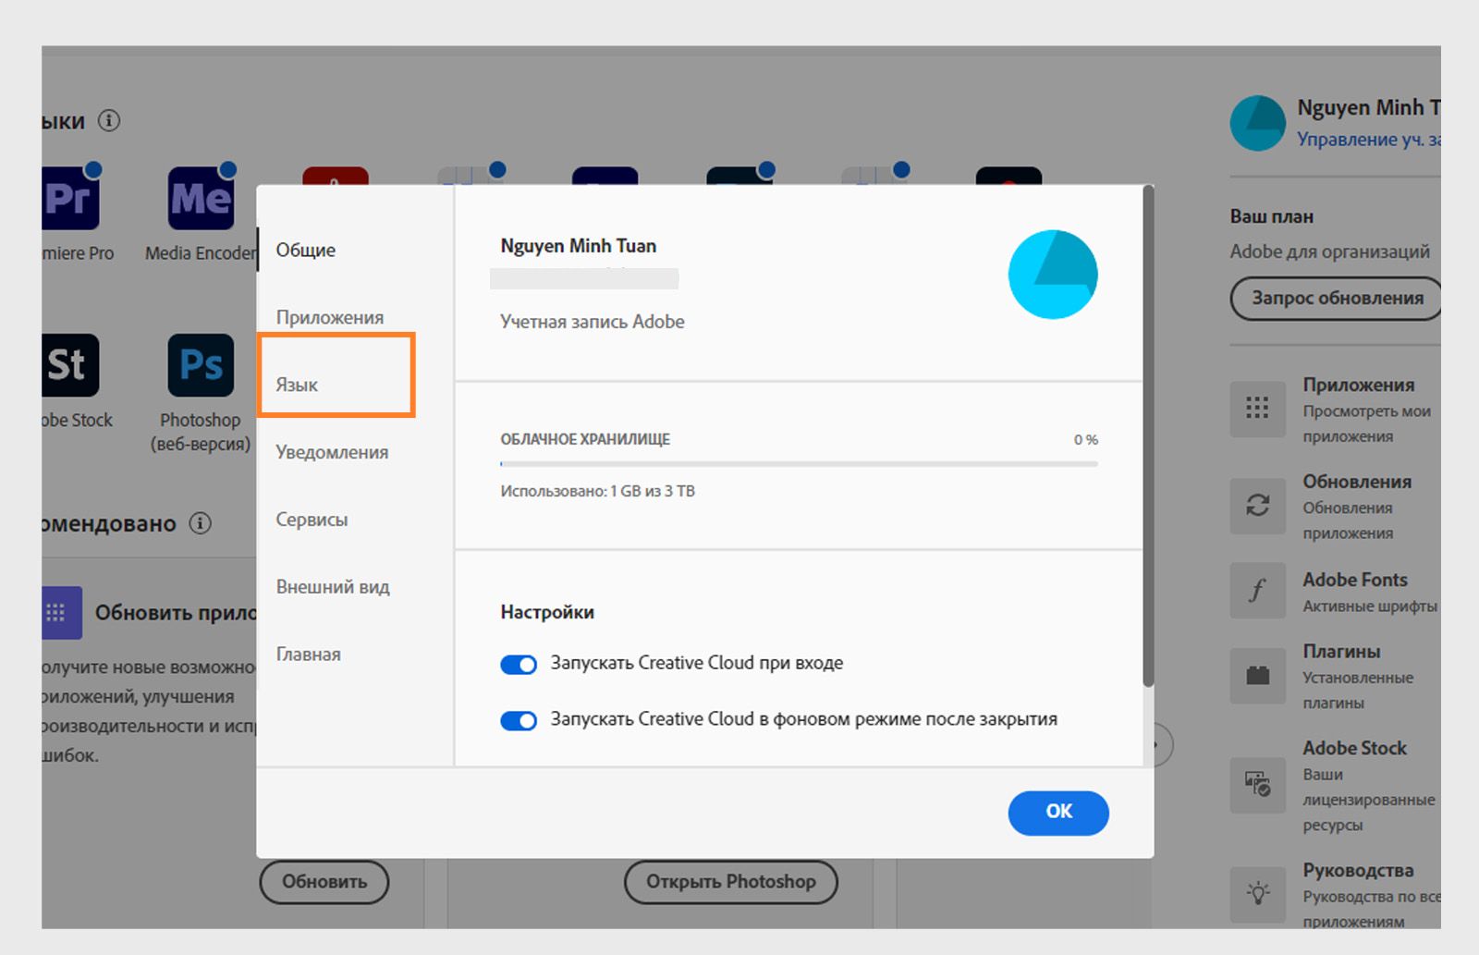Disable Запускать Creative Cloud при входе
Viewport: 1479px width, 955px height.
pos(519,664)
